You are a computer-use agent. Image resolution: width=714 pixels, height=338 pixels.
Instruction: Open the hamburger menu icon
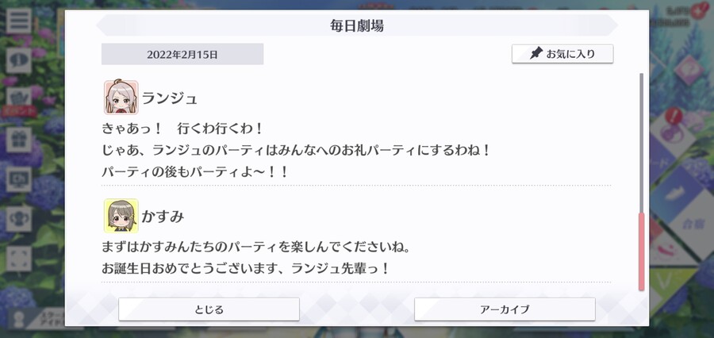pos(19,21)
